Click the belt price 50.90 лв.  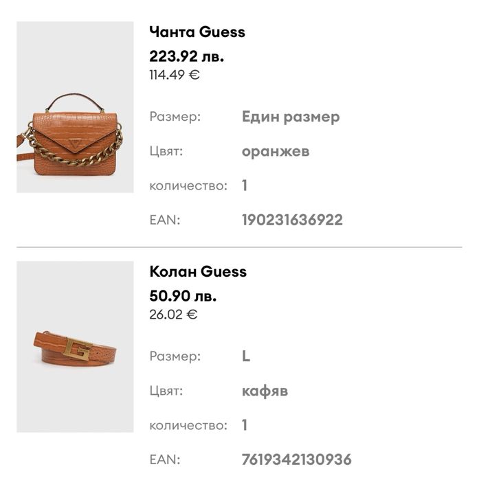(183, 297)
